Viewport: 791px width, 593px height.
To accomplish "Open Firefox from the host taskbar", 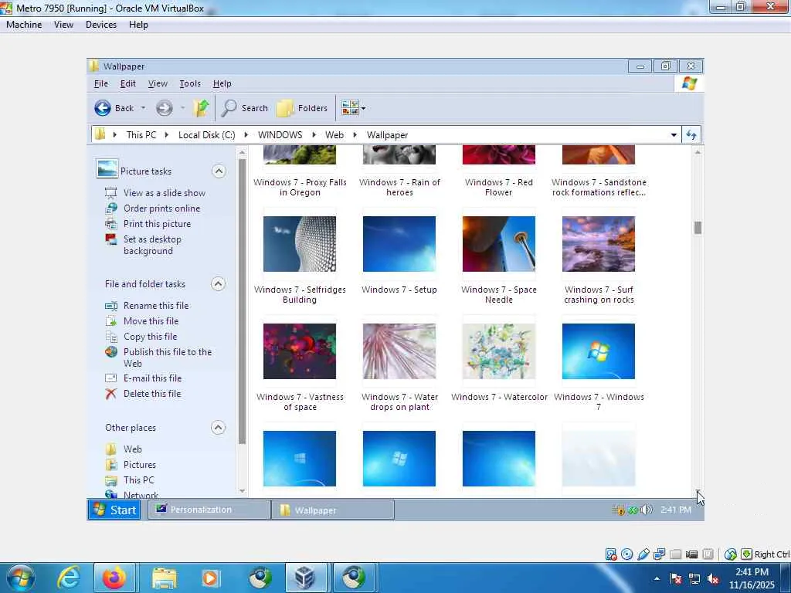I will point(114,578).
